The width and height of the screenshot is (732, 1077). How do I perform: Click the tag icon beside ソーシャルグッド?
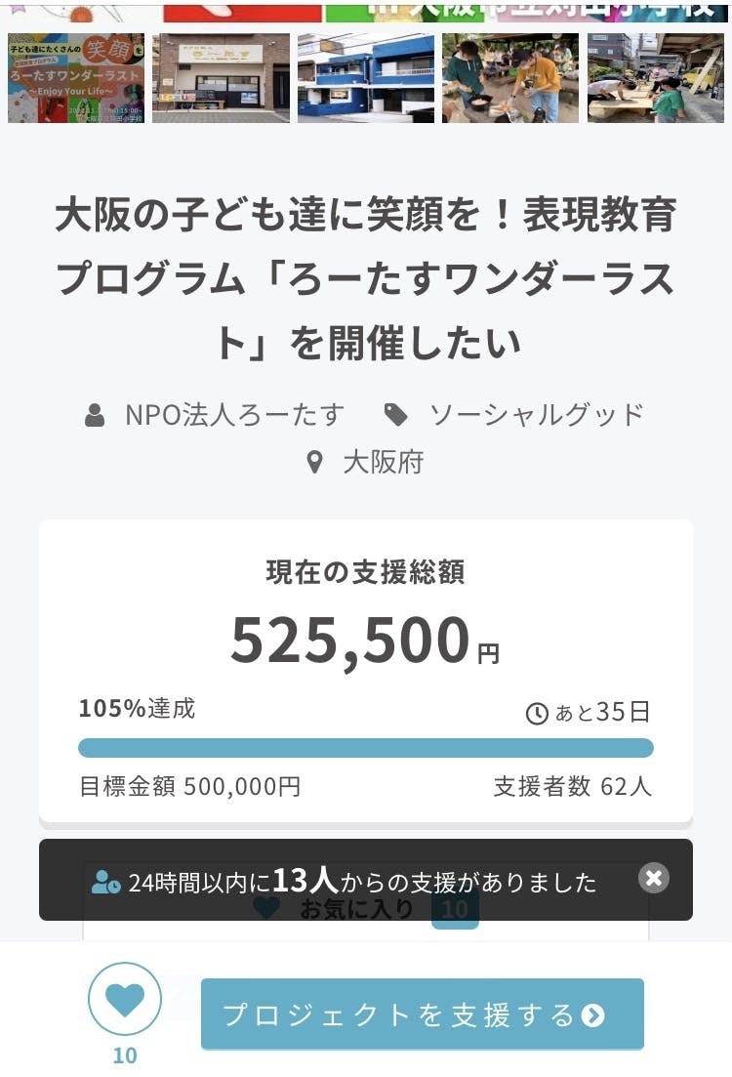395,415
